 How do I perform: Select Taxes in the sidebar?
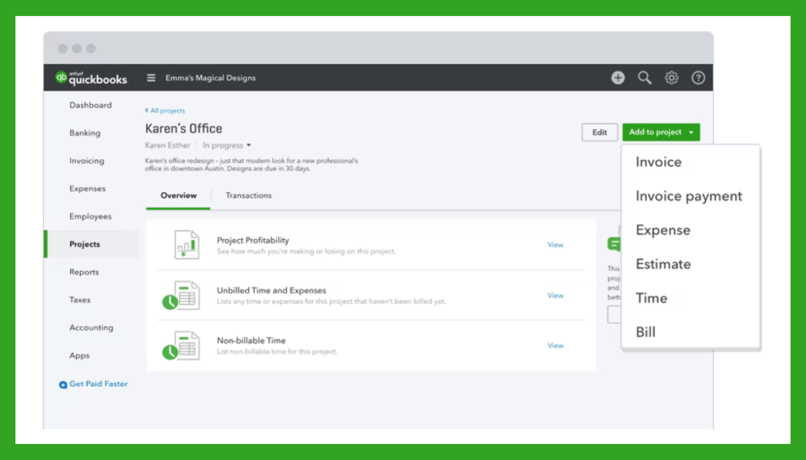coord(80,300)
